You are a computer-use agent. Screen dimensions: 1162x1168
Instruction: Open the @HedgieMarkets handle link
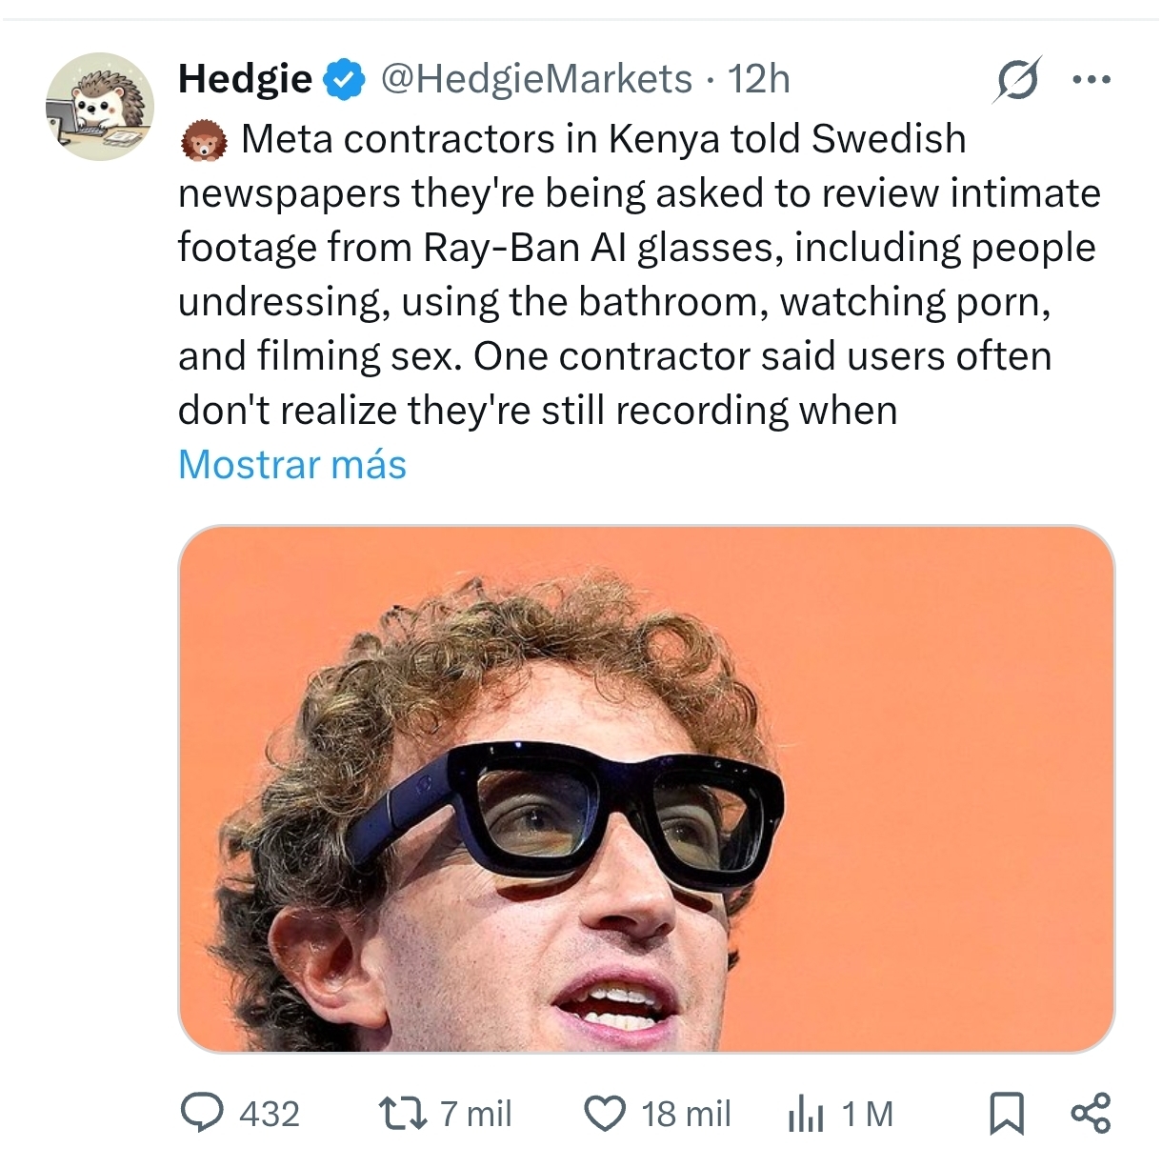[x=536, y=79]
